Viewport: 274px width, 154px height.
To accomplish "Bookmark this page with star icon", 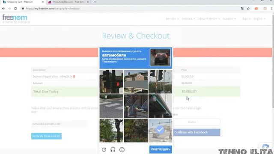I will [248, 9].
